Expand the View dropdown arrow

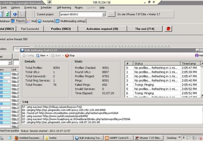tap(47, 56)
